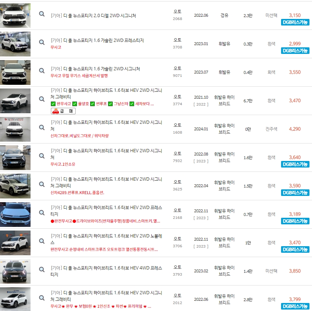
Task: Click red text 신차4289.썬루프.KRELL.풀옵션.
Action: coord(77,193)
